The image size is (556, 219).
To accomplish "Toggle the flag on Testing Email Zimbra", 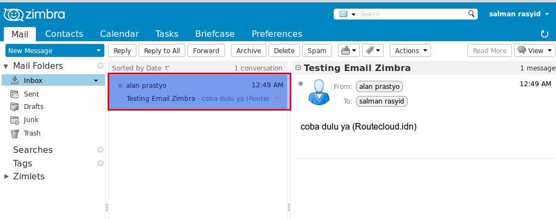I will pyautogui.click(x=277, y=98).
